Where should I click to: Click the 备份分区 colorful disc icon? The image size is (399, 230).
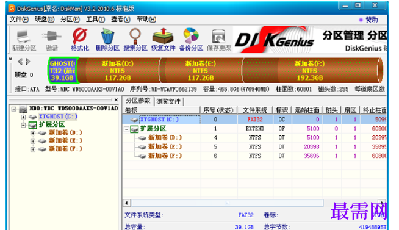[191, 40]
